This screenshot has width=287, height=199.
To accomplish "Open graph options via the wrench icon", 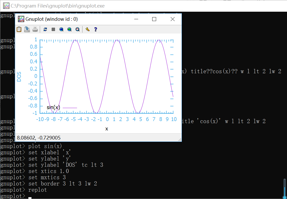I will [87, 29].
